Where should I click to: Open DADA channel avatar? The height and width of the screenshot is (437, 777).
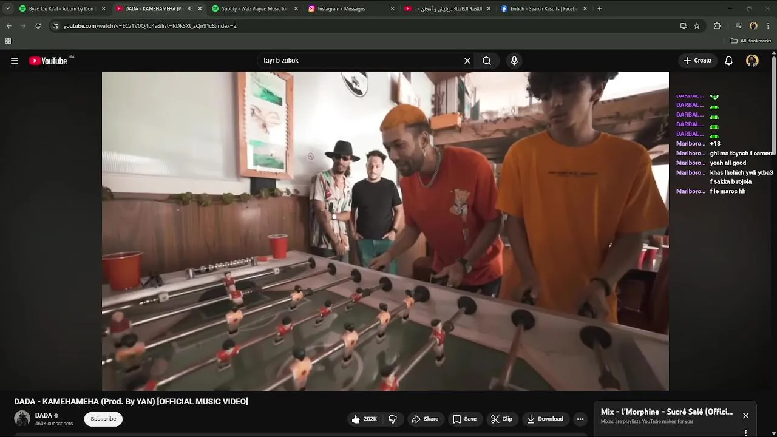click(x=22, y=419)
